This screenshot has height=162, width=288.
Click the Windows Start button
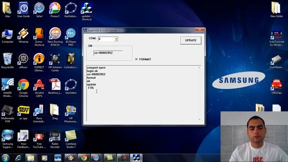click(5, 158)
